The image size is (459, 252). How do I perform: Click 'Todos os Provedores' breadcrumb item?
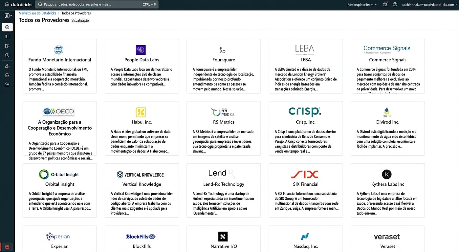coord(76,13)
